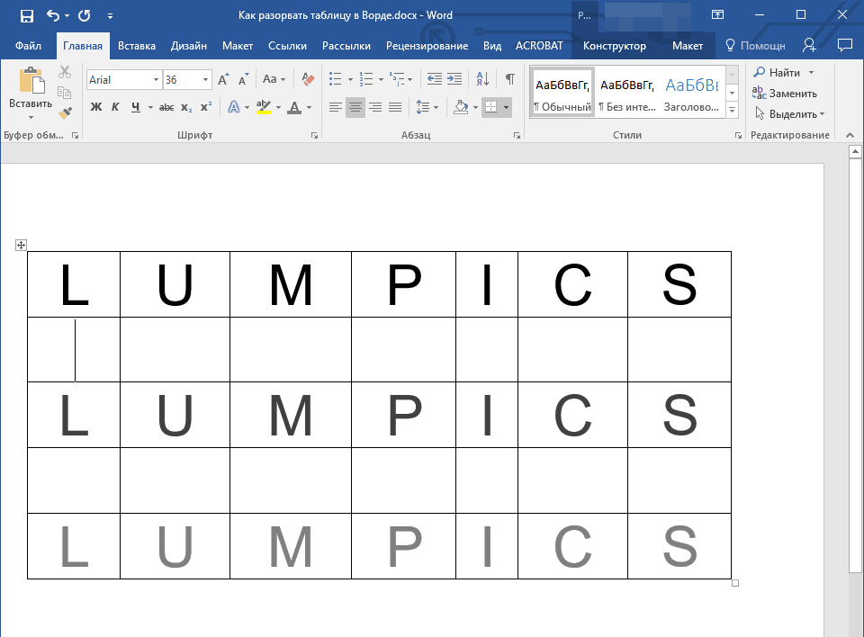Open the font size 36 dropdown
The height and width of the screenshot is (637, 864).
coord(206,80)
